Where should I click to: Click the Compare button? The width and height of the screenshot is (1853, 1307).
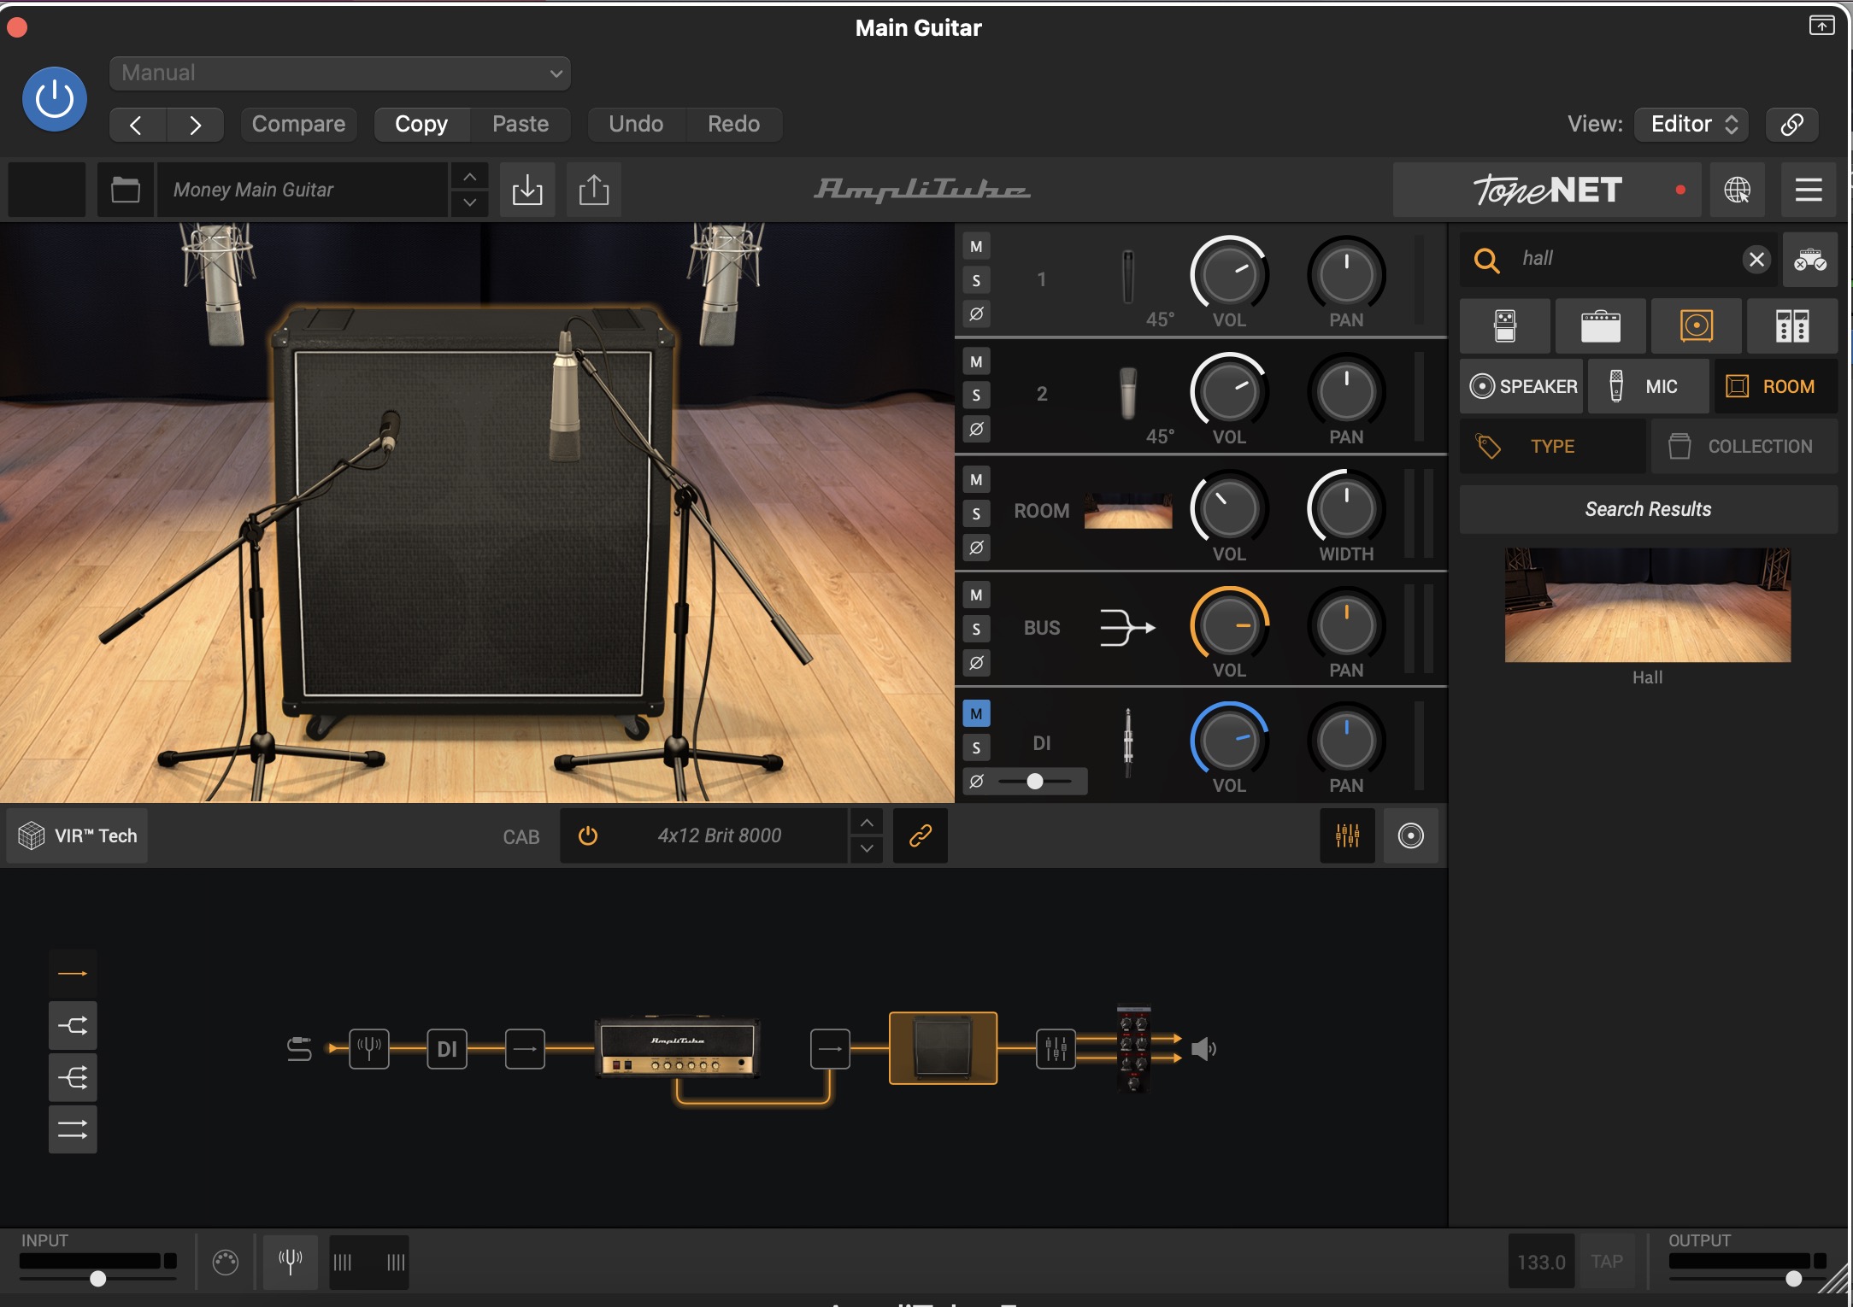click(298, 125)
